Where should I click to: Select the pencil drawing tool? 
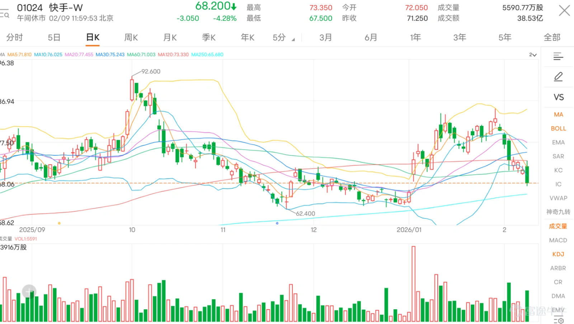(x=558, y=76)
